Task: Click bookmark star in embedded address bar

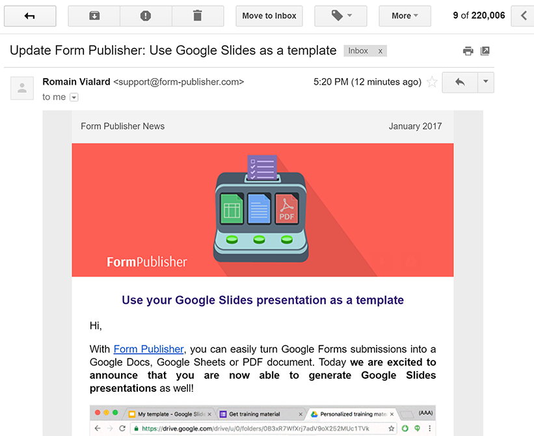Action: (x=392, y=428)
